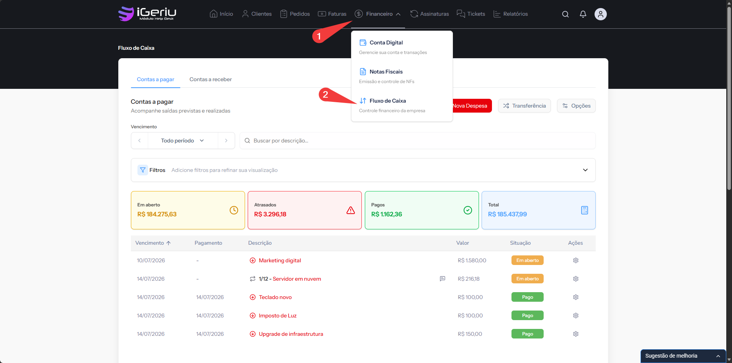
Task: Open Assinaturas in the navigation bar
Action: coord(430,14)
